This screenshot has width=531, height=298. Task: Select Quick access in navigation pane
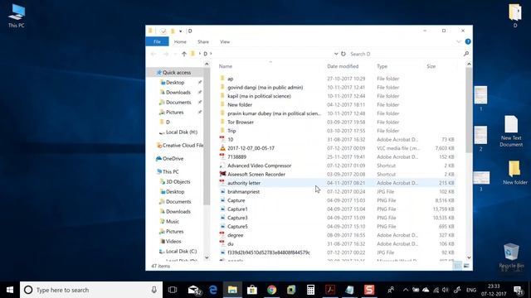(177, 72)
